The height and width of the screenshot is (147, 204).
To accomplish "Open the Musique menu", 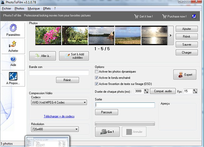I will [34, 8].
